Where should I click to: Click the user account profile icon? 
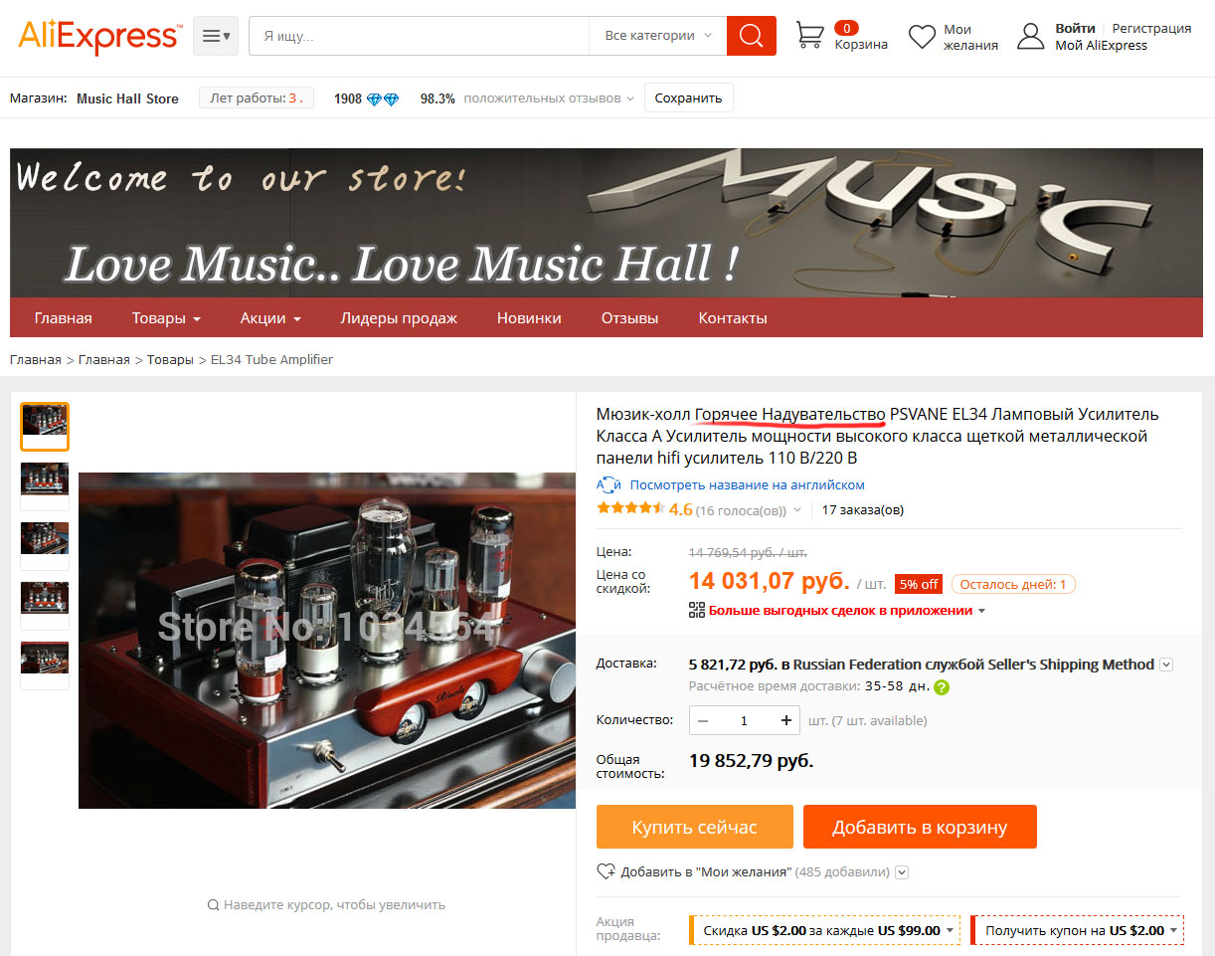(1031, 36)
